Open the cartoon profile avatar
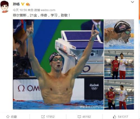Image resolution: width=140 pixels, height=119 pixels. click(x=4, y=7)
